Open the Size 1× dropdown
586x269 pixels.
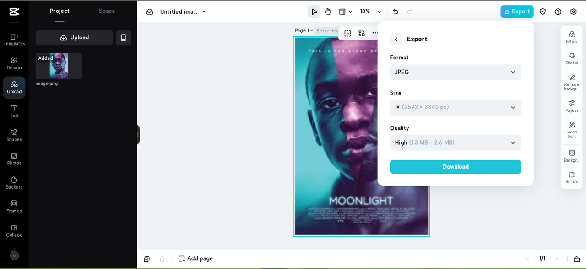456,107
